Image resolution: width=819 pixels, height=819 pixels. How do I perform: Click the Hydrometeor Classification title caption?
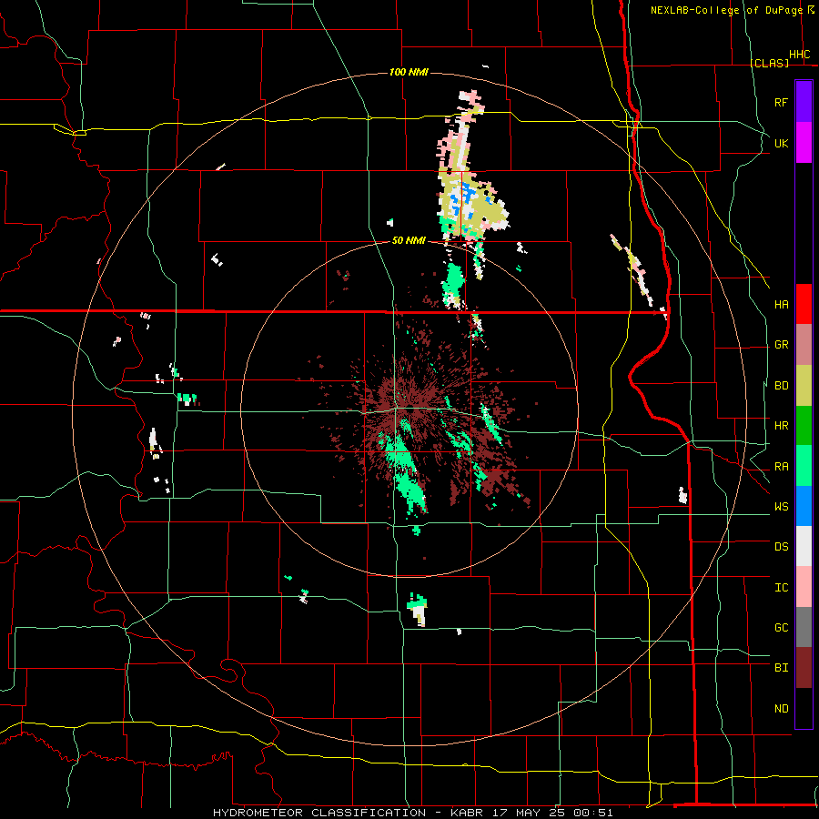413,813
